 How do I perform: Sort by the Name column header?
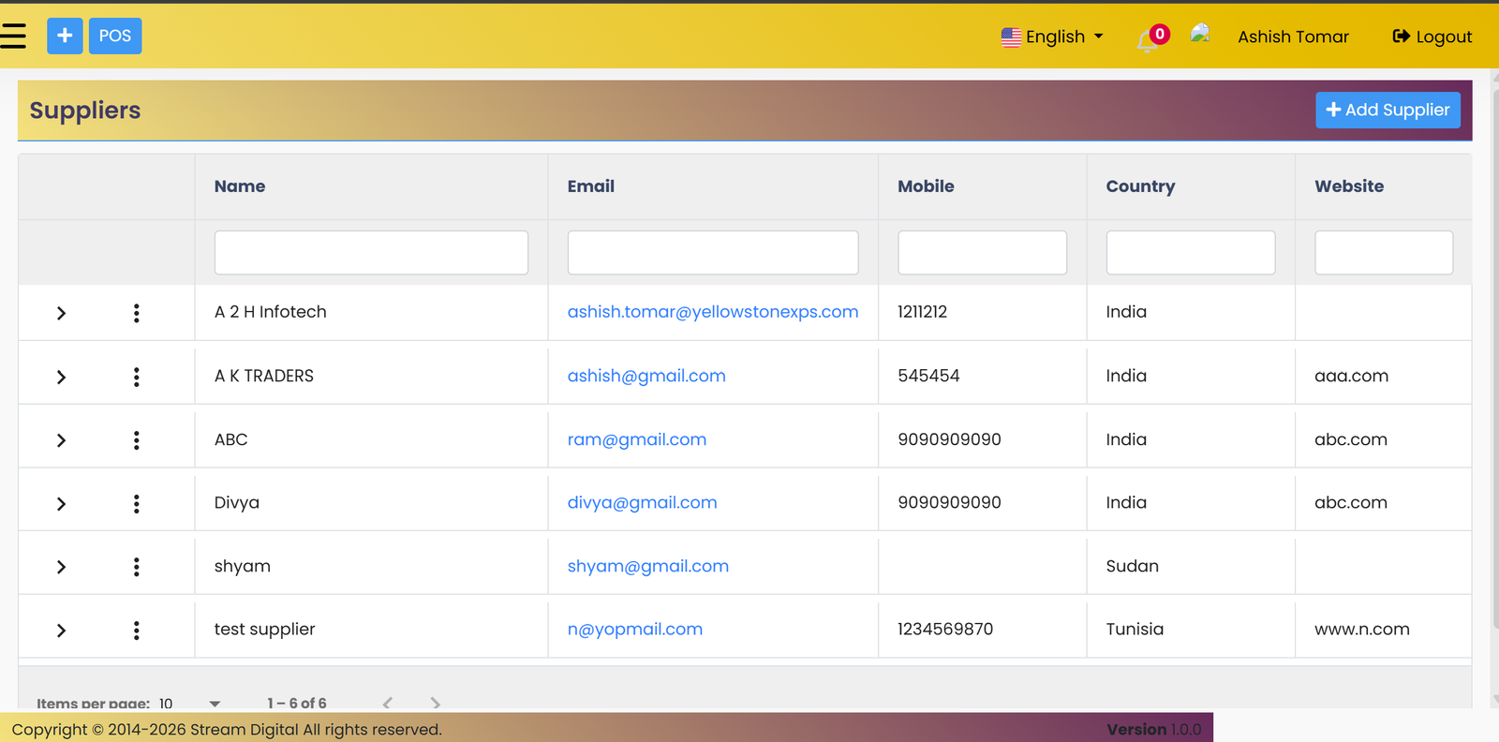[x=240, y=186]
